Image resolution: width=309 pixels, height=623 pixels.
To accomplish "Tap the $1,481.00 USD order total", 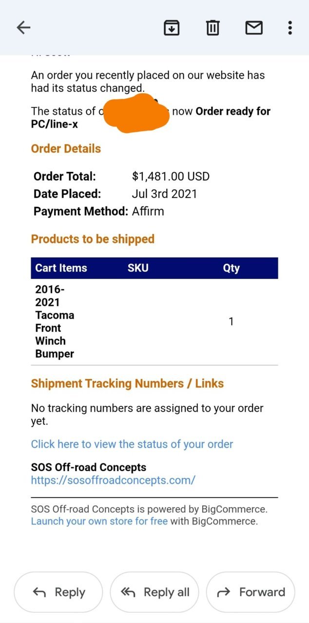I will (x=171, y=176).
